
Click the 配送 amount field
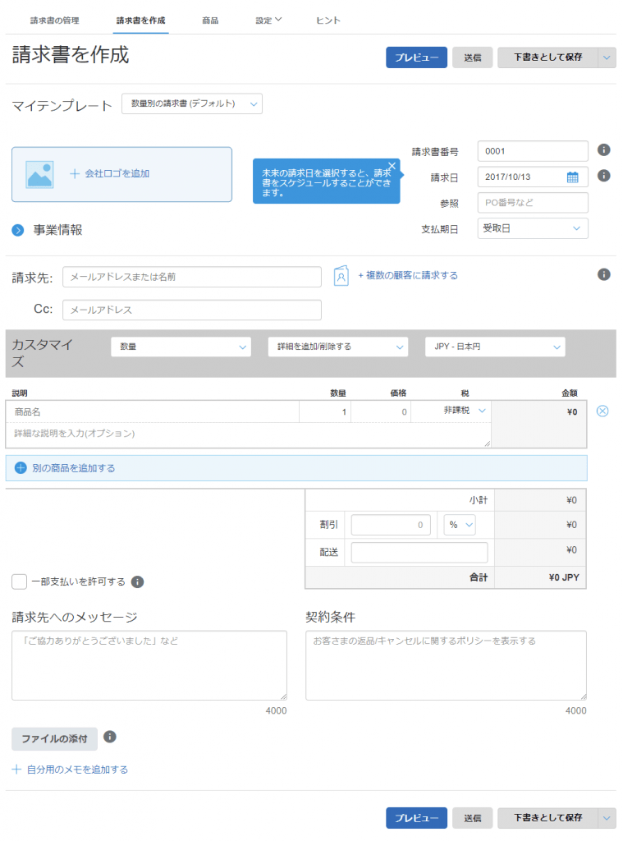[419, 553]
